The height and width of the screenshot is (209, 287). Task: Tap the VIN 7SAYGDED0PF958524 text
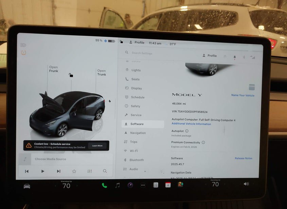tap(190, 112)
